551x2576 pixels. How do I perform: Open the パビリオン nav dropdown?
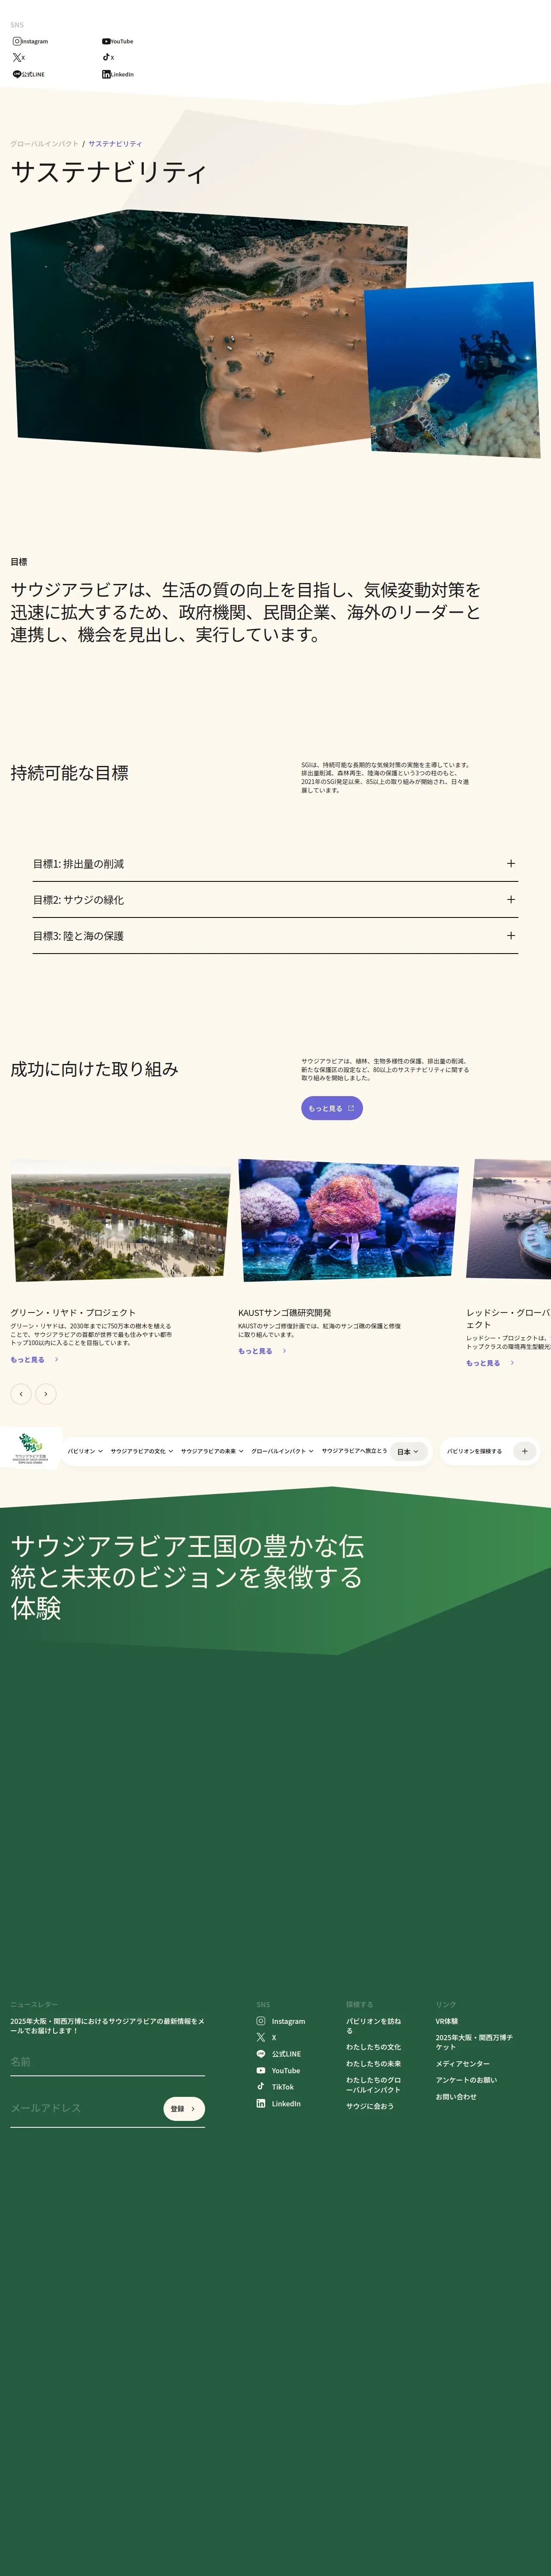85,1451
